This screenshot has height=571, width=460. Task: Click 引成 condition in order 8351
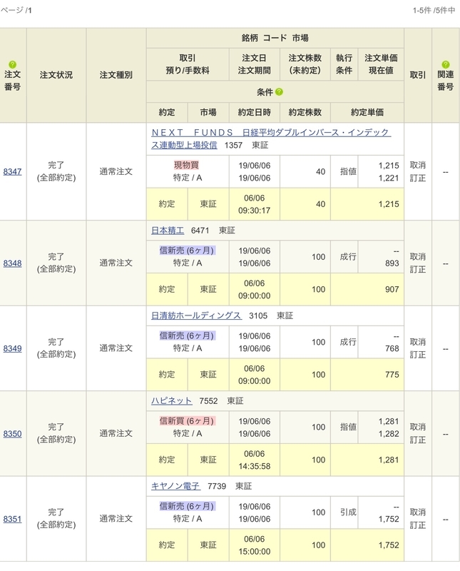(x=348, y=512)
